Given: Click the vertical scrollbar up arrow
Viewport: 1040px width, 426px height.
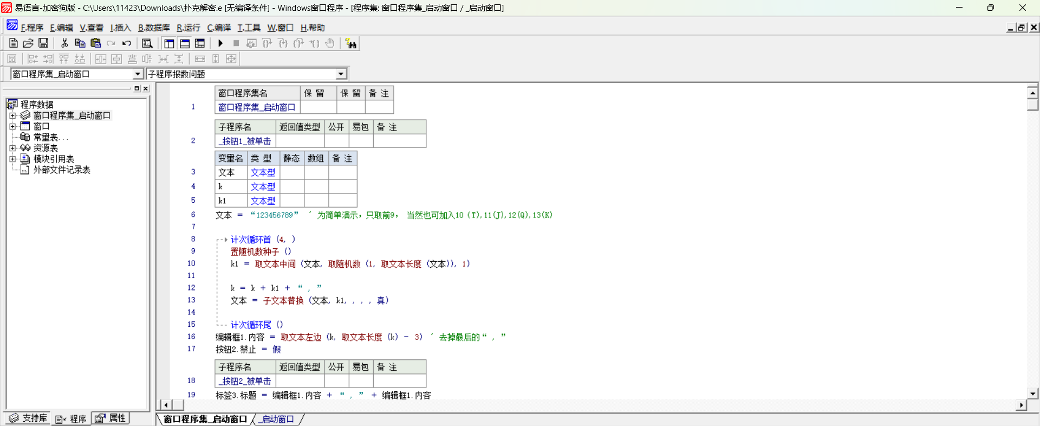Looking at the screenshot, I should pos(1032,93).
